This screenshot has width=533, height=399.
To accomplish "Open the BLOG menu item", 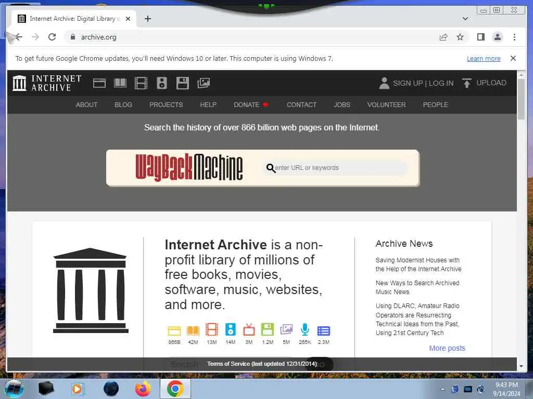I will (123, 104).
